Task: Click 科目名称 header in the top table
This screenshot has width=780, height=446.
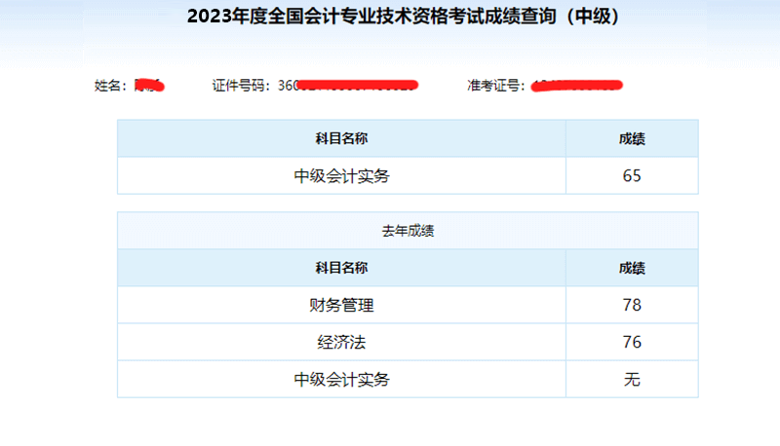Action: 341,138
